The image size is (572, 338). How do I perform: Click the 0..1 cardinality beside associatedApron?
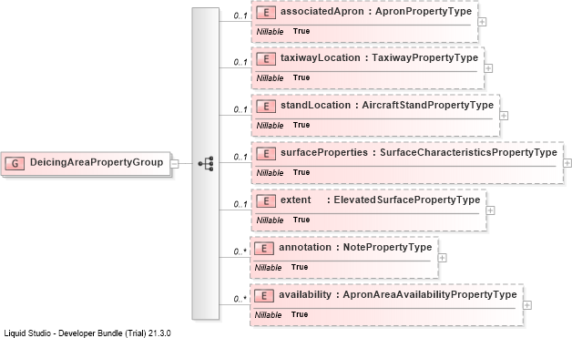click(x=240, y=15)
